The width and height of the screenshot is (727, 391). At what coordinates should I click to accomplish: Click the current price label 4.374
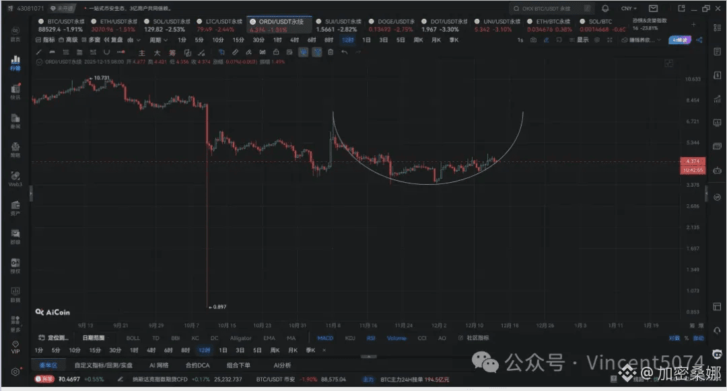coord(693,161)
